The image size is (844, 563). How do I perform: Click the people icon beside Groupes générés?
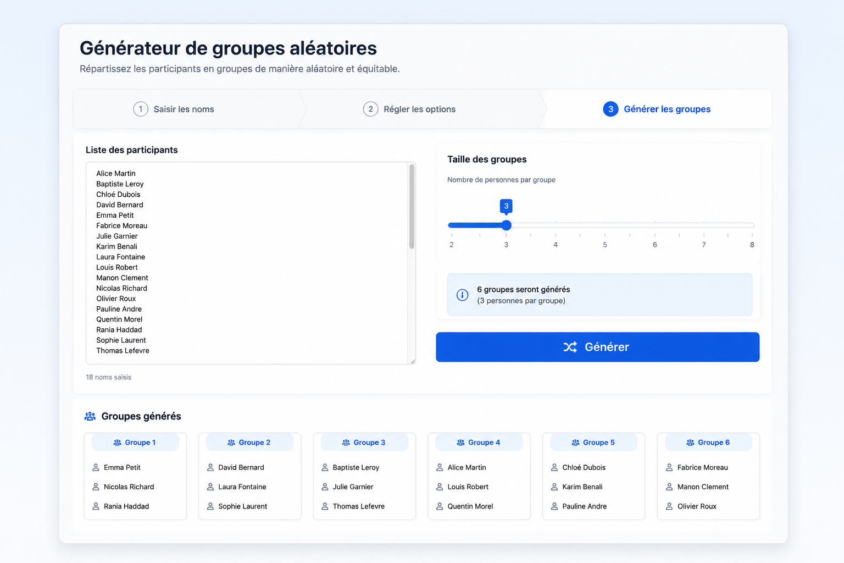[x=90, y=416]
